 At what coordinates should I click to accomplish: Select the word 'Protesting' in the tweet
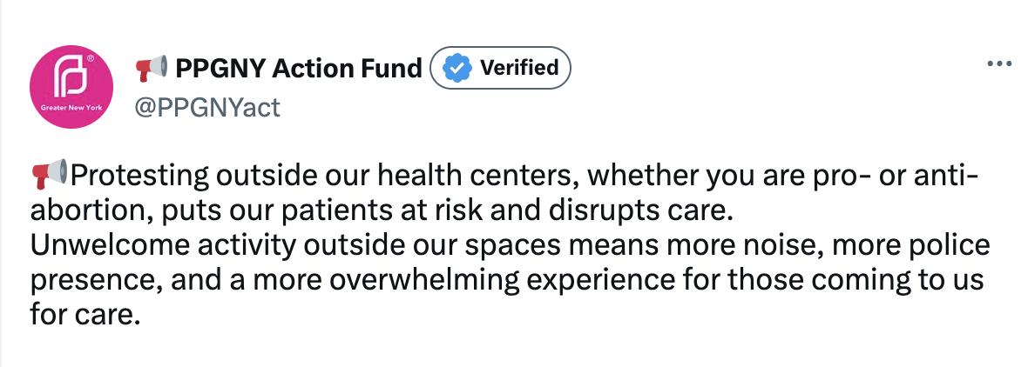coord(139,176)
